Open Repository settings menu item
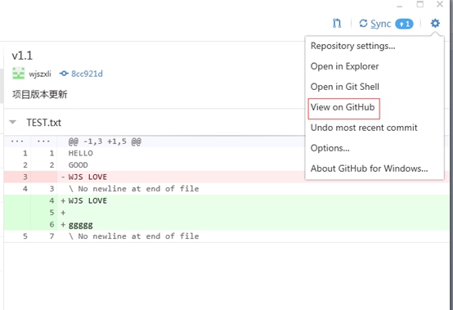Viewport: 453px width, 310px height. (352, 46)
